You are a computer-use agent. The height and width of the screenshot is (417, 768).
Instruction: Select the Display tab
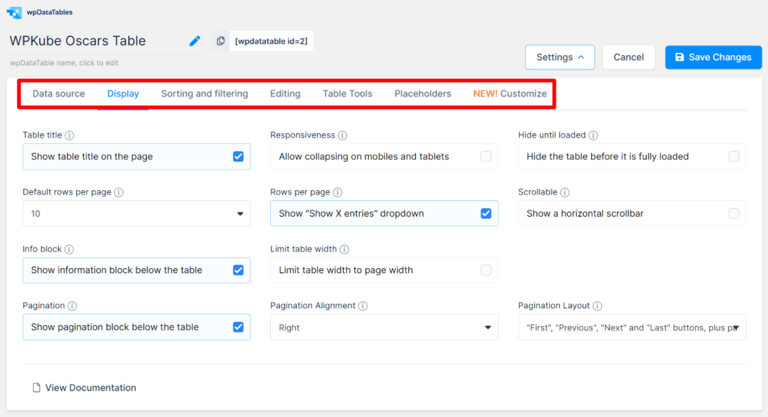123,94
